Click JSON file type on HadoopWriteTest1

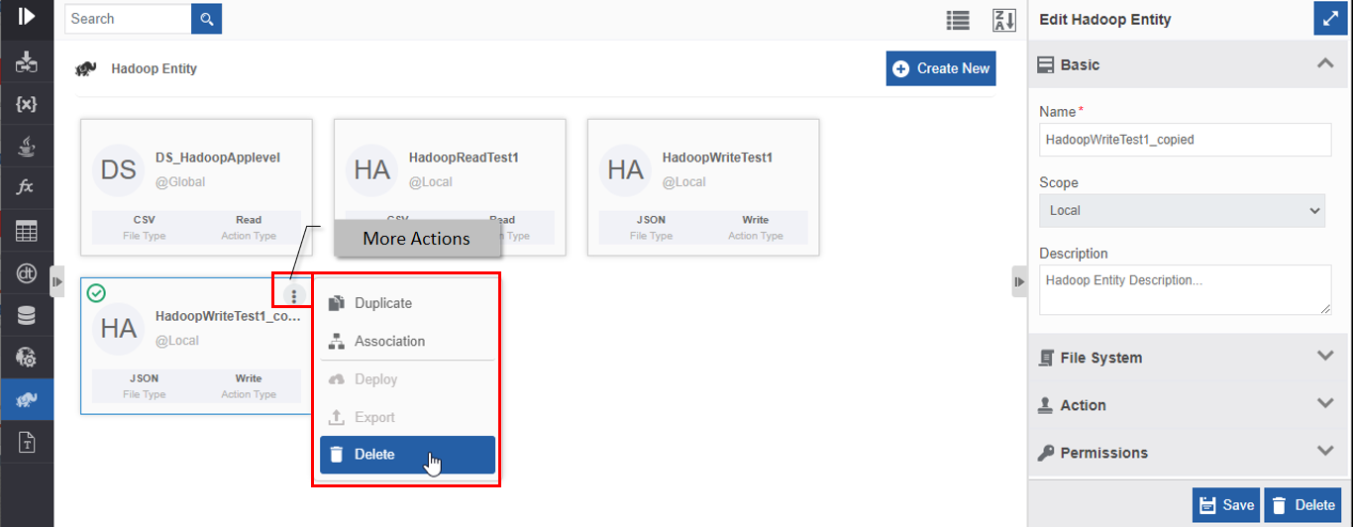(651, 220)
